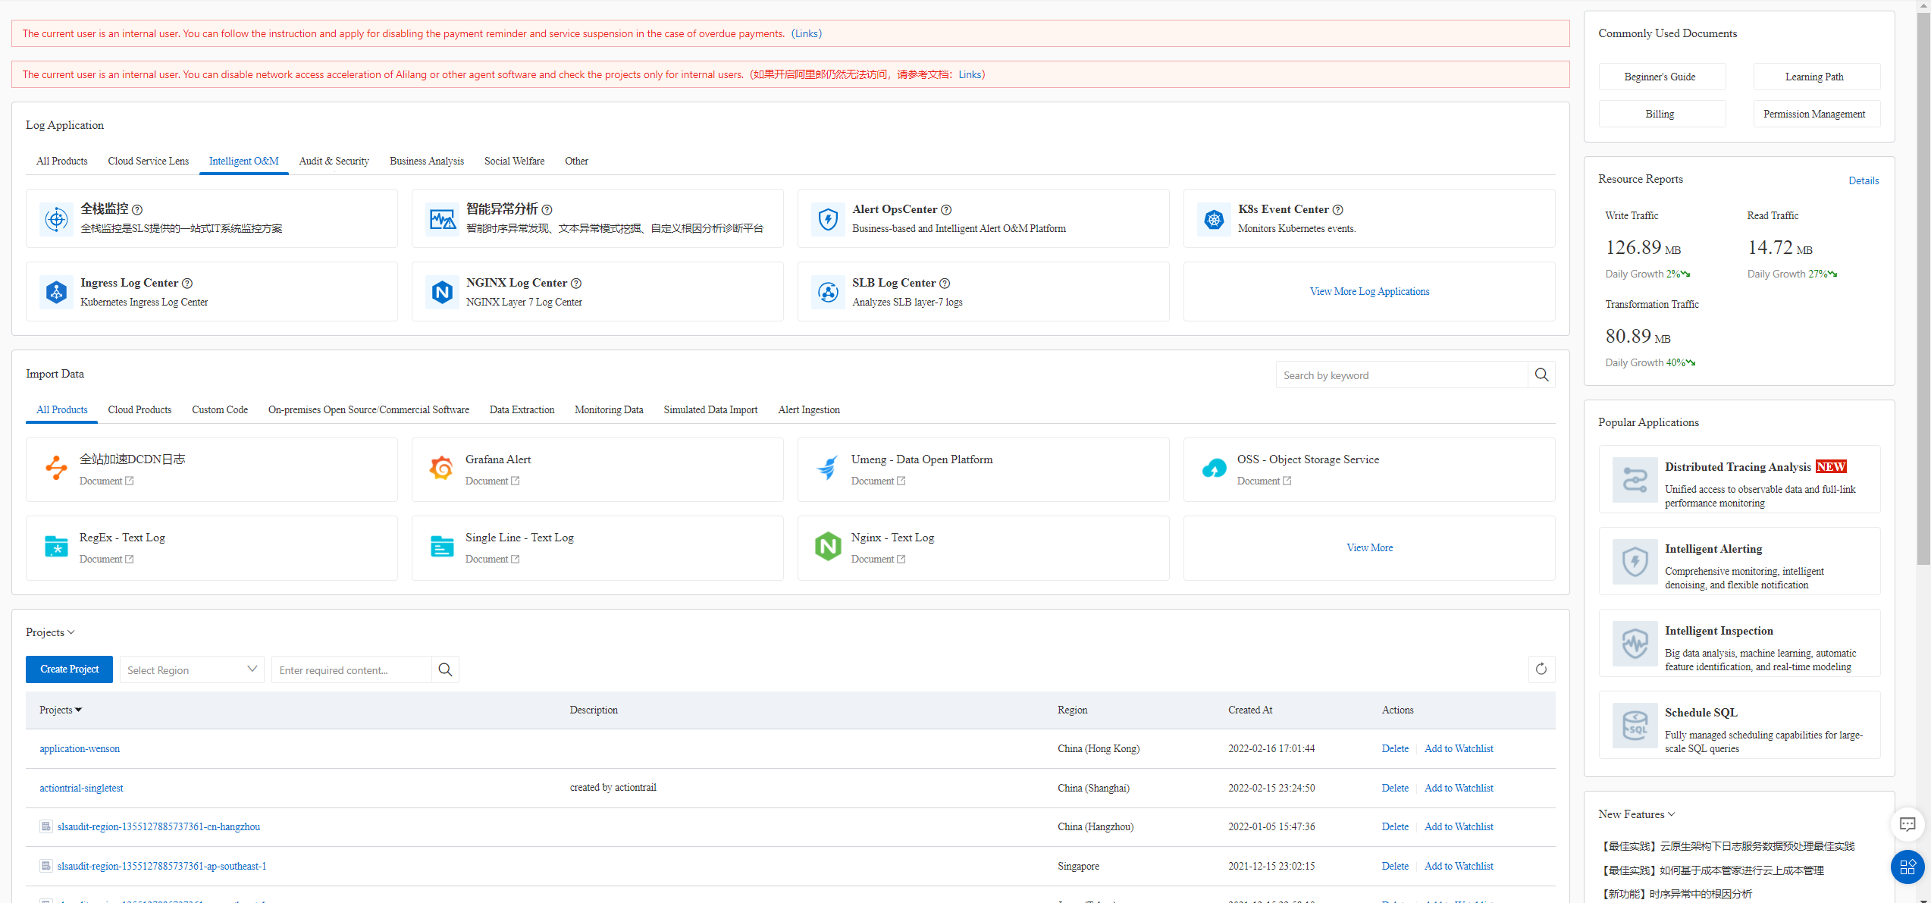
Task: Open the 全栈监控 full-stack monitoring icon
Action: click(x=56, y=219)
